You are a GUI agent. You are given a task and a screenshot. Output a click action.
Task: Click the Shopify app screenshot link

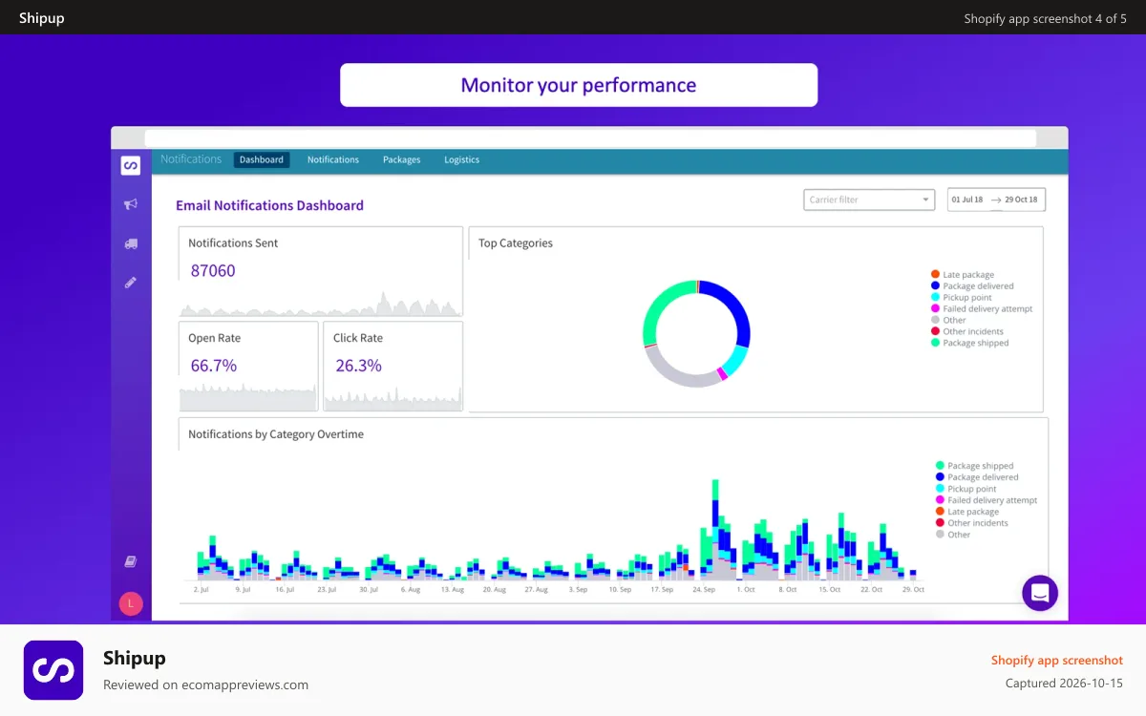(x=1057, y=661)
